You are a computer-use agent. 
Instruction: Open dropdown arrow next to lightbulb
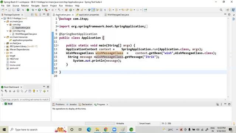coord(37,91)
